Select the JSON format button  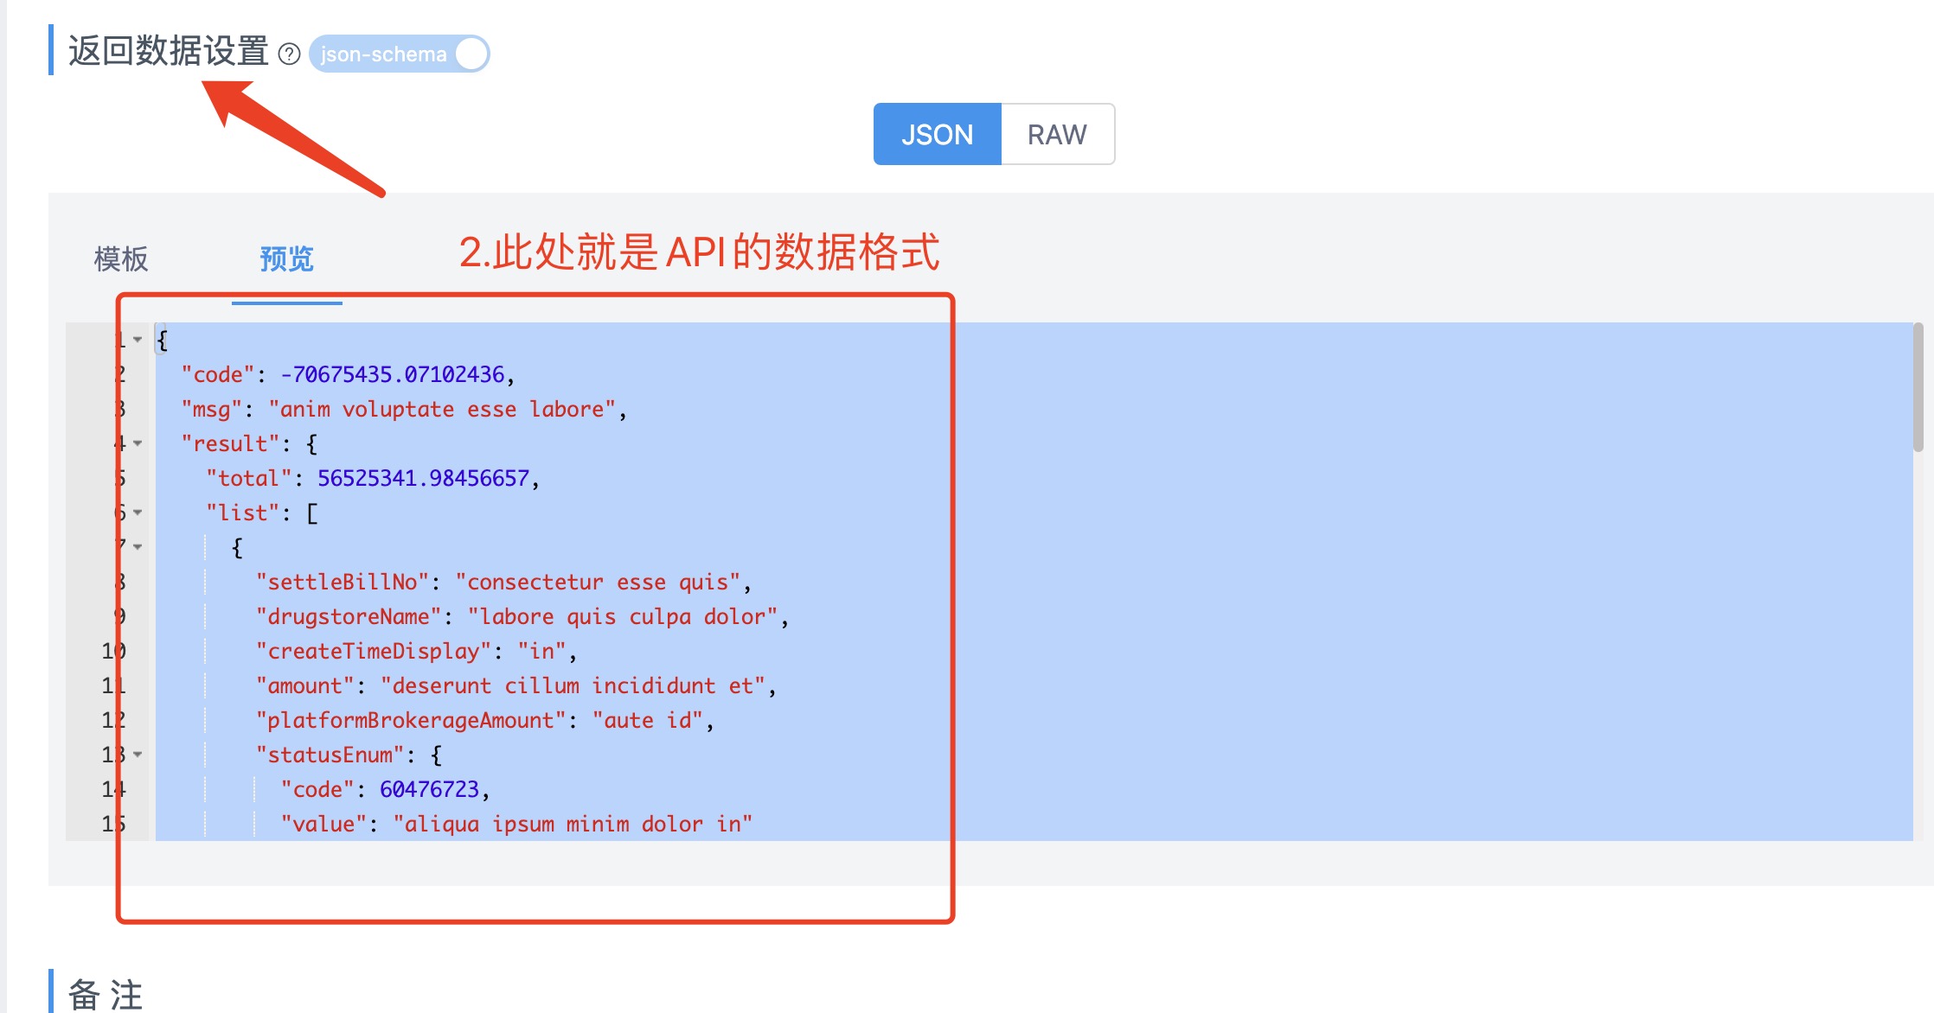pos(937,134)
